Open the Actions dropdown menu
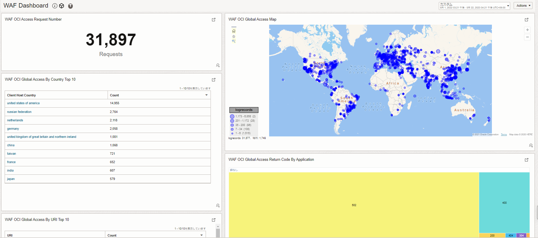 [x=523, y=6]
